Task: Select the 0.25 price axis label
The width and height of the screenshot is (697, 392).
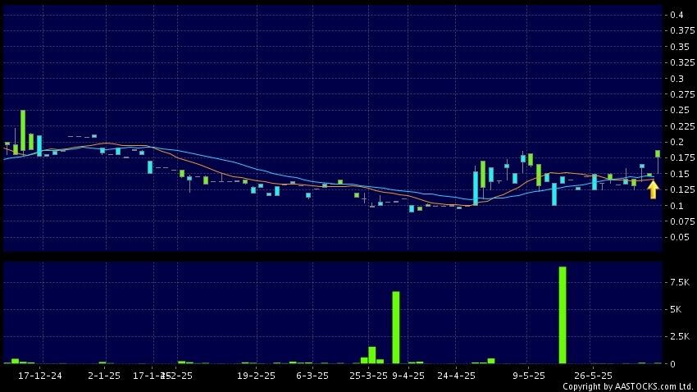Action: tap(680, 110)
